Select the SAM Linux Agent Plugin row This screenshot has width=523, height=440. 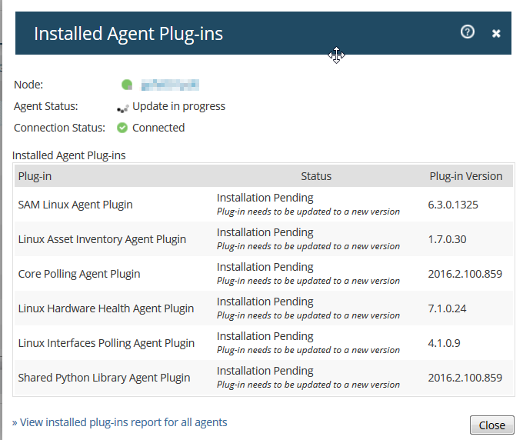tap(75, 205)
